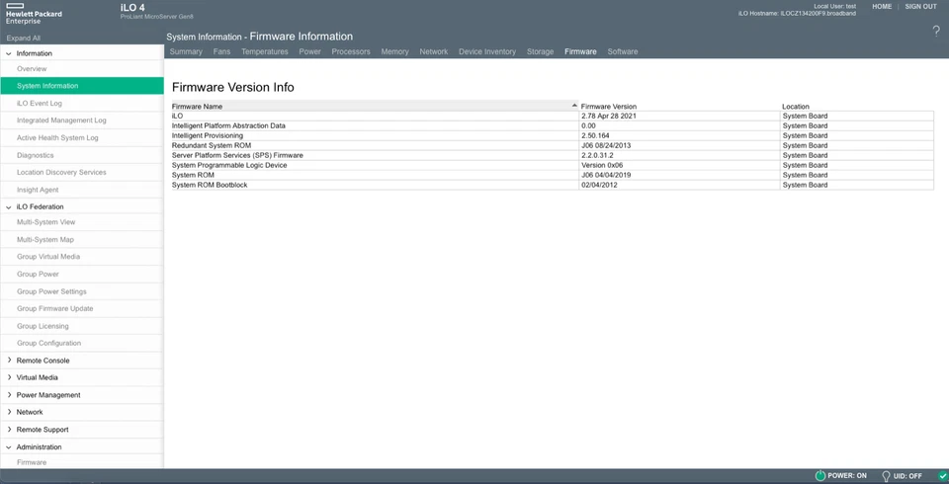Expand the Power Management section
949x484 pixels.
coord(9,394)
